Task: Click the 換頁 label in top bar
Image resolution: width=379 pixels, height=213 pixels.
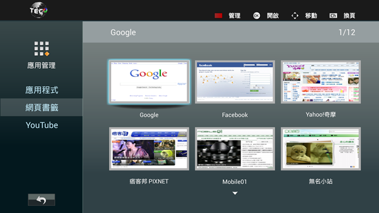Action: pos(349,16)
